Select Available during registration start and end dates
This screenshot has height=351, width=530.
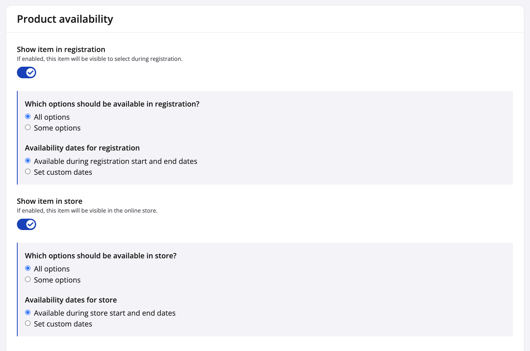(x=28, y=161)
